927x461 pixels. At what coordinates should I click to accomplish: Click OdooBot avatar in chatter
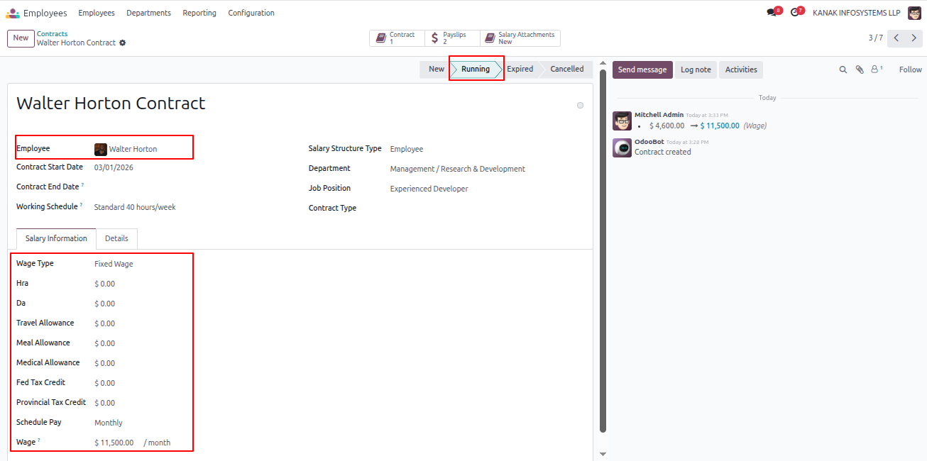tap(622, 148)
